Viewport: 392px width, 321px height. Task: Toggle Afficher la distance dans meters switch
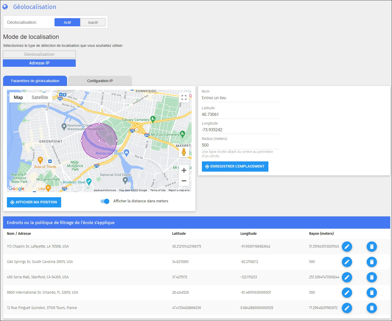pos(105,201)
